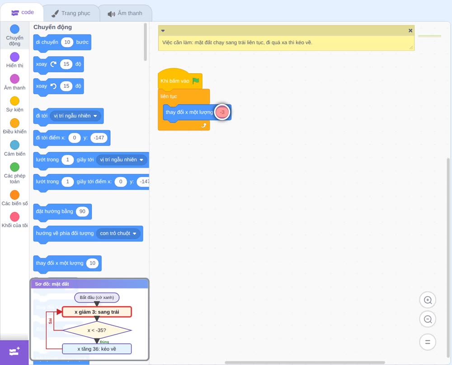This screenshot has height=365, width=452.
Task: Close the yellow comment note
Action: pyautogui.click(x=410, y=31)
